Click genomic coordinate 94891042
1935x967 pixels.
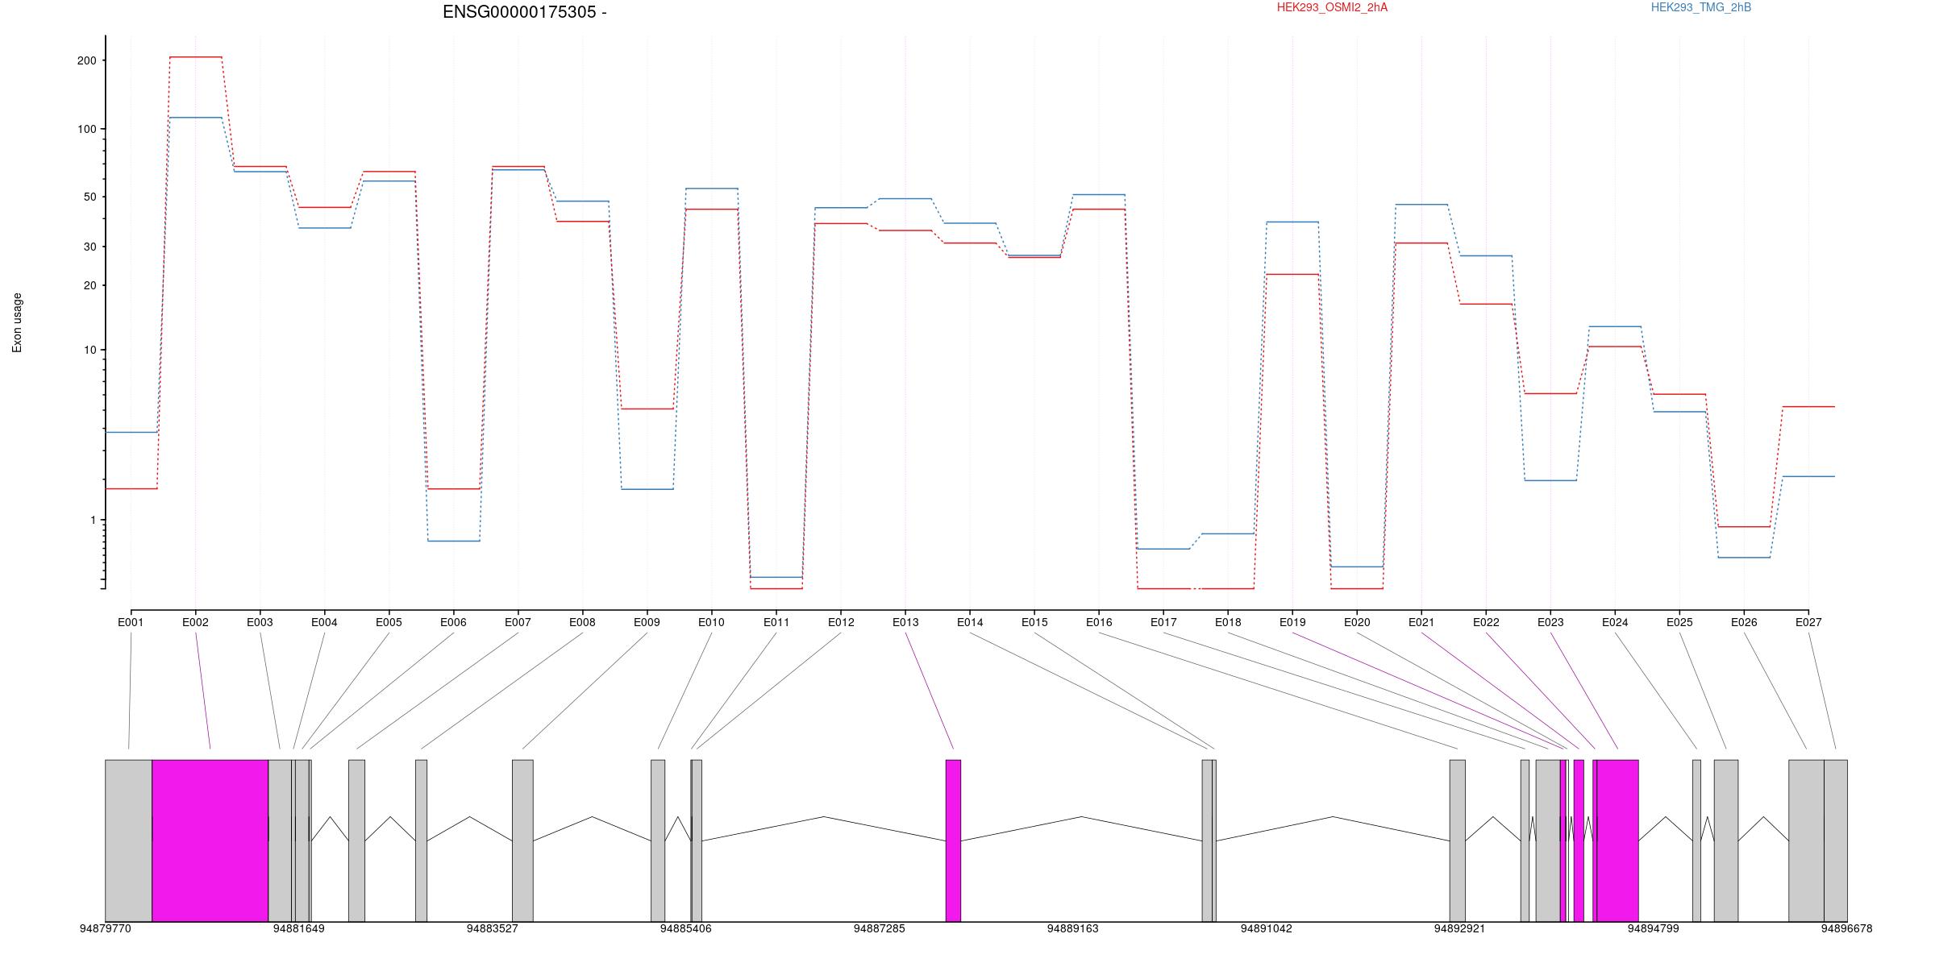tap(1266, 928)
